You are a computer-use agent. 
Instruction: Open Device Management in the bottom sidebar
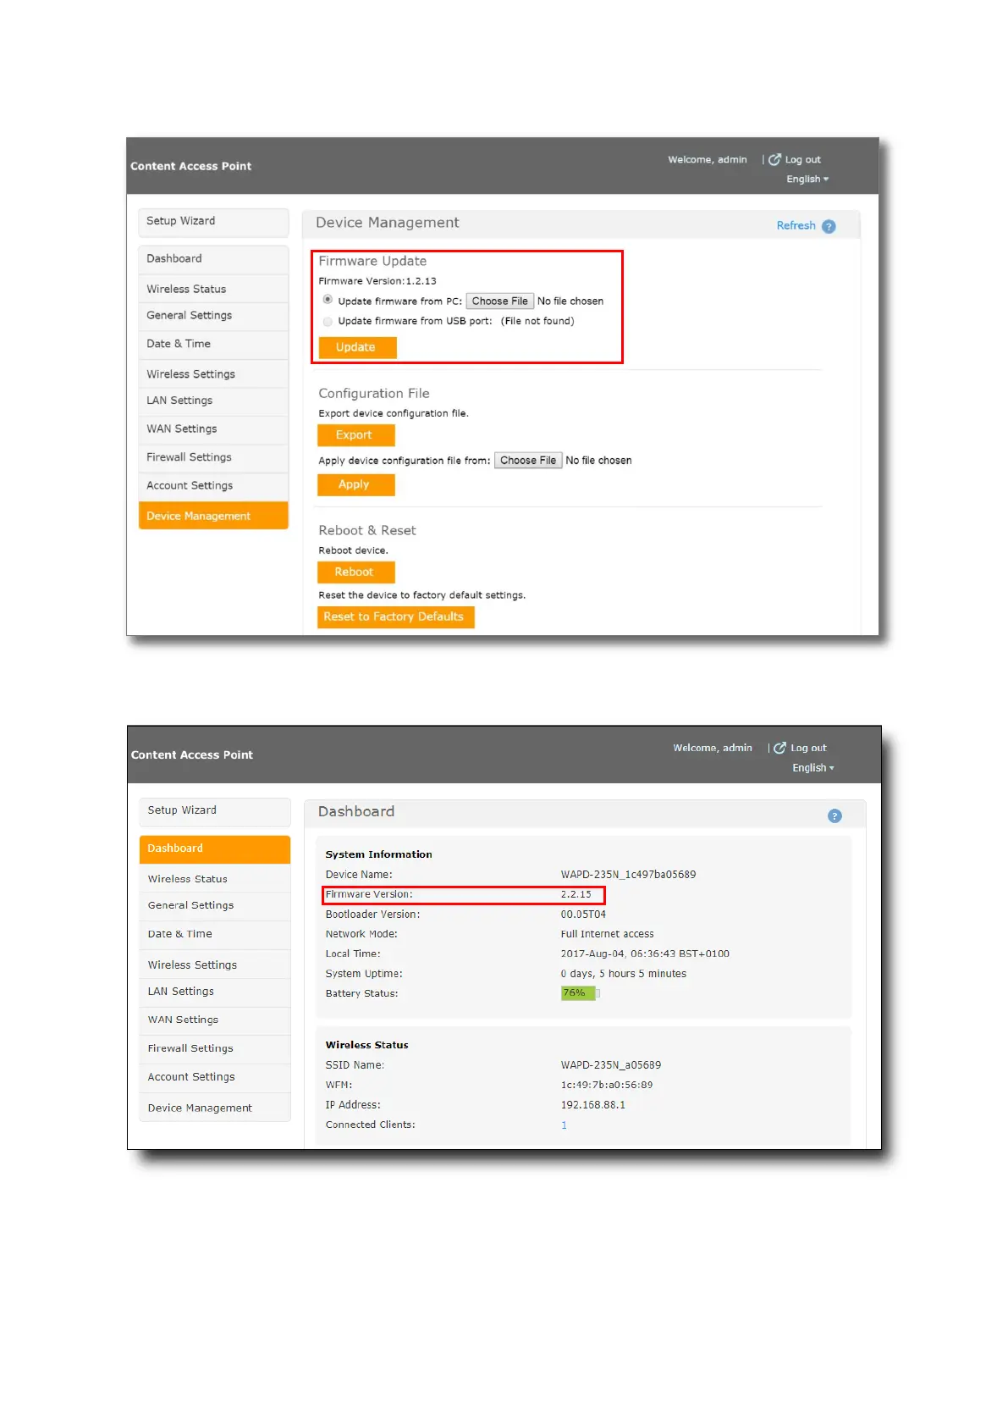[x=215, y=1108]
